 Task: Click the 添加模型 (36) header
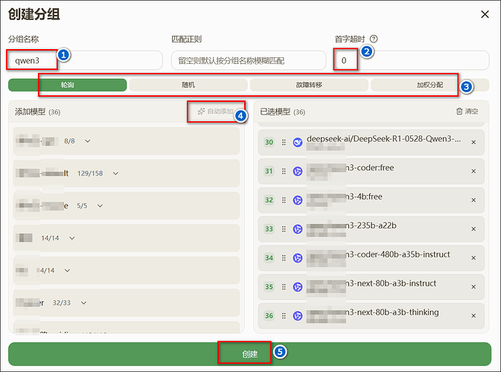(37, 112)
